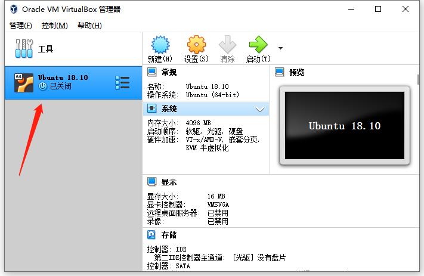Click the Ubuntu 18.10 VM OS icon
The width and height of the screenshot is (424, 276).
pos(24,83)
